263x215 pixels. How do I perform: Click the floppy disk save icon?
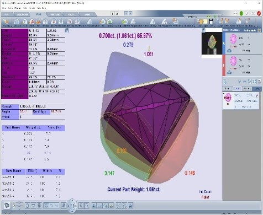[x=211, y=21]
